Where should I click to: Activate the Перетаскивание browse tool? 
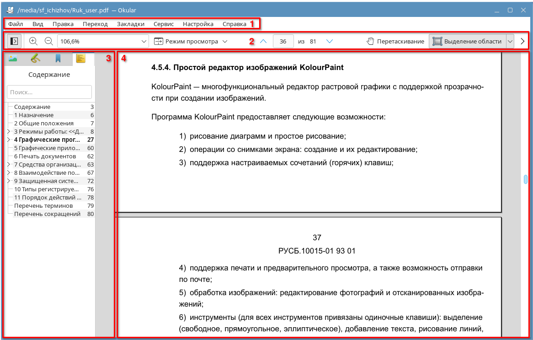[x=395, y=41]
